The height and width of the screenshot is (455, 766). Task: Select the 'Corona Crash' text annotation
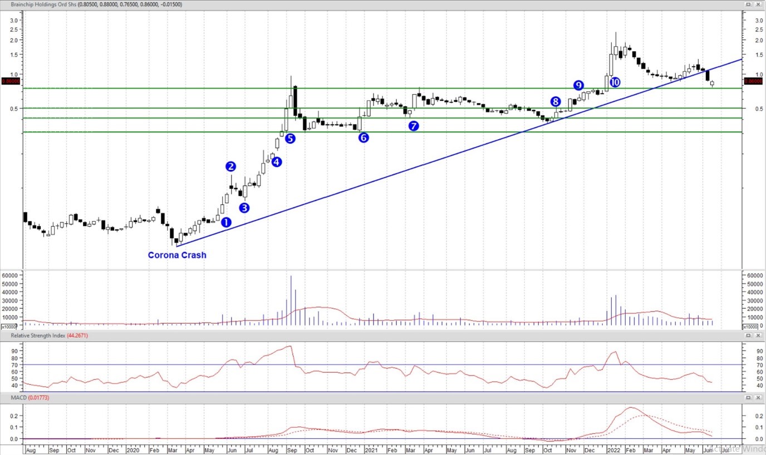tap(177, 255)
